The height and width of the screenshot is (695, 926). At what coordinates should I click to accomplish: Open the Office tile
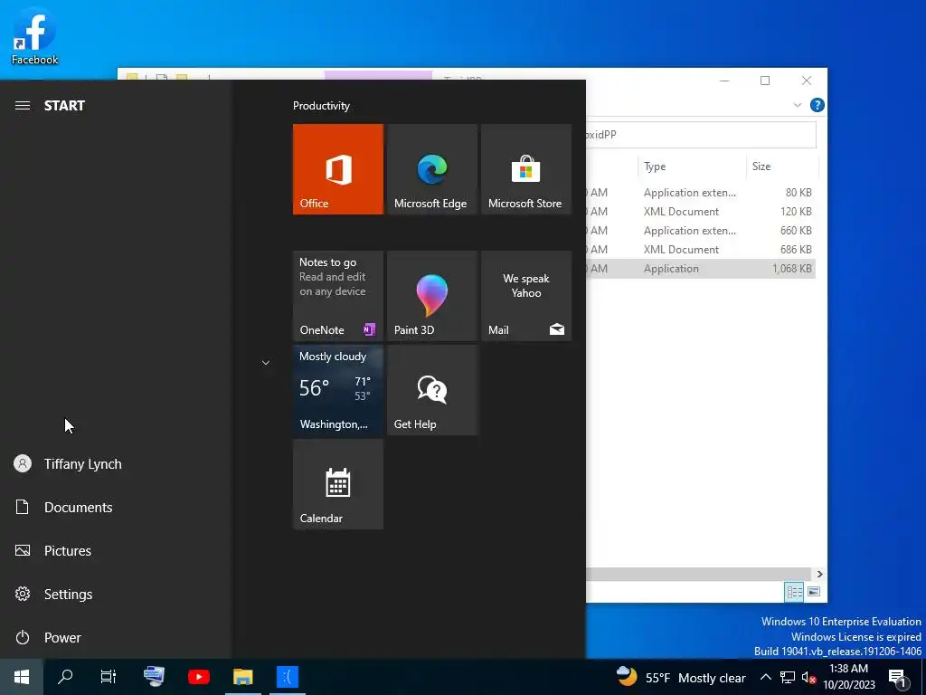(x=338, y=169)
